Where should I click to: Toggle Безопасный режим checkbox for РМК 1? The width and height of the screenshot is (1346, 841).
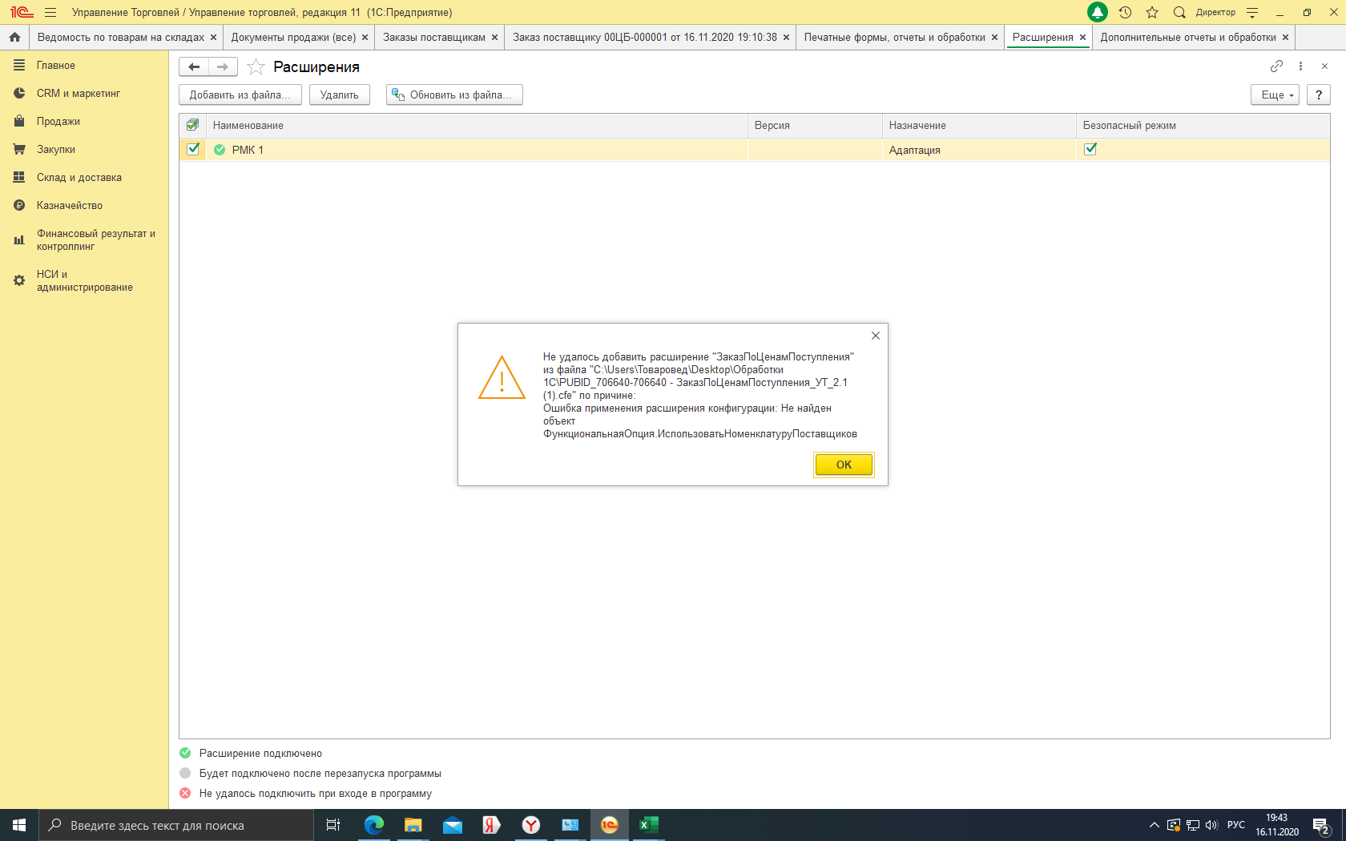point(1090,149)
